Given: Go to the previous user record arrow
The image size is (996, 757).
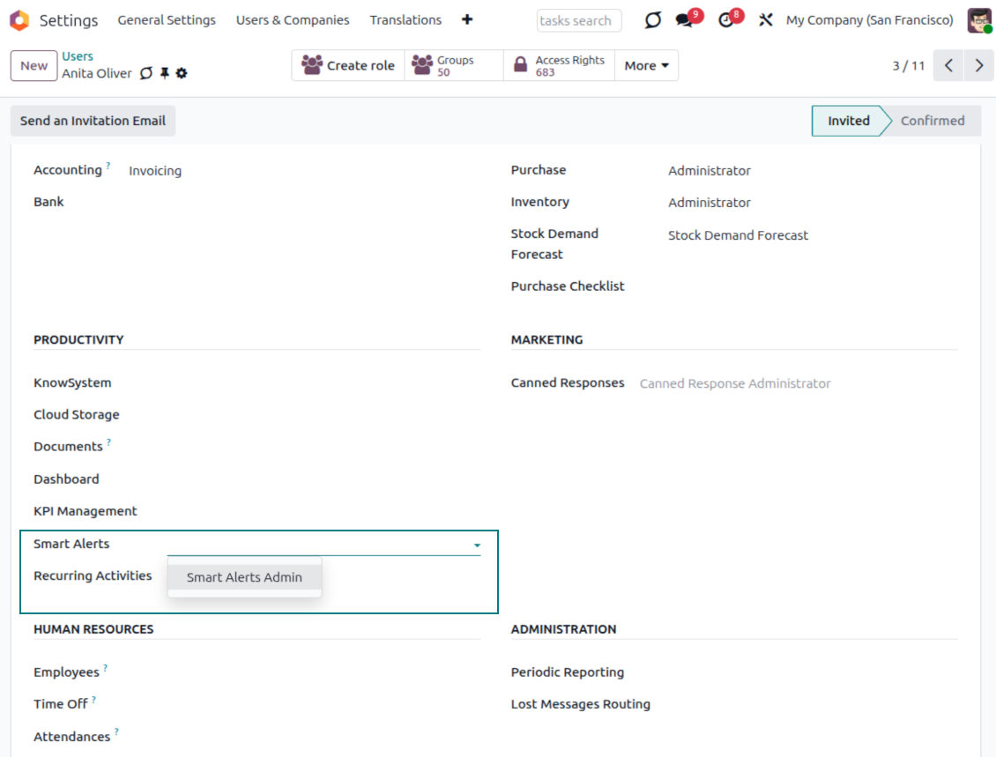Looking at the screenshot, I should click(x=948, y=66).
